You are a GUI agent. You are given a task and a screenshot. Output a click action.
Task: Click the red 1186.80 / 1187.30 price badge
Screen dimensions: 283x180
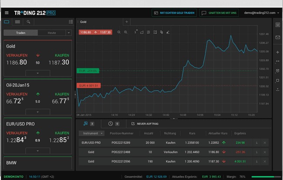[95, 32]
